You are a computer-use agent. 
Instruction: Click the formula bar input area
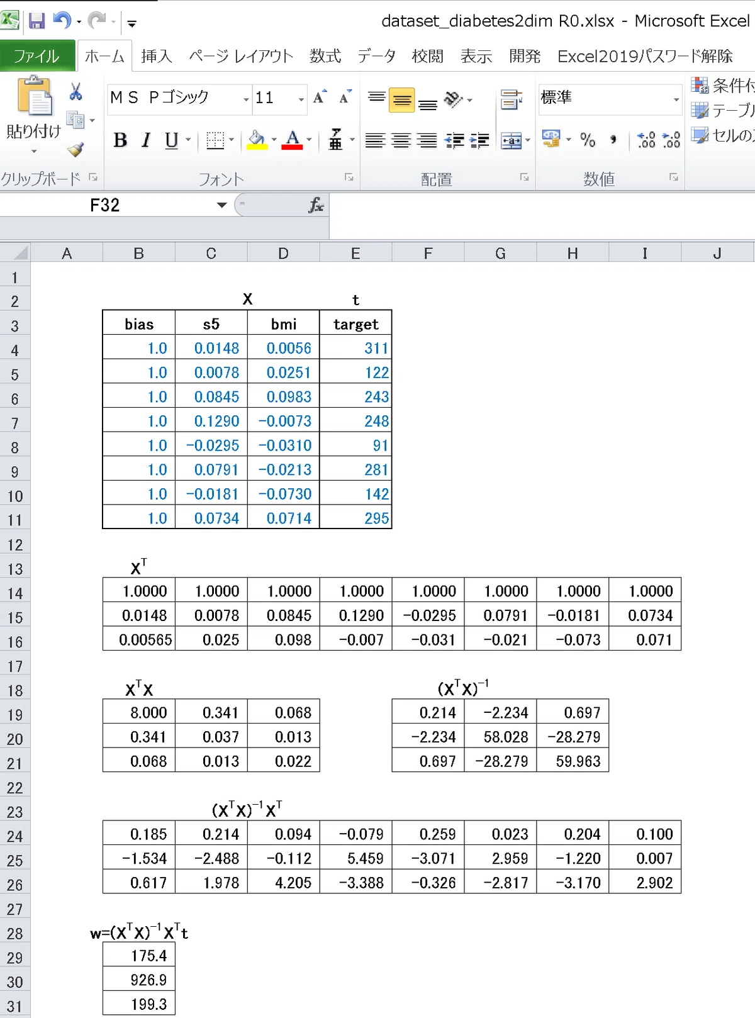point(542,216)
